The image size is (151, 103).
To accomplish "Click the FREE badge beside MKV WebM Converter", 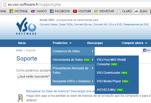I will pos(114,64).
